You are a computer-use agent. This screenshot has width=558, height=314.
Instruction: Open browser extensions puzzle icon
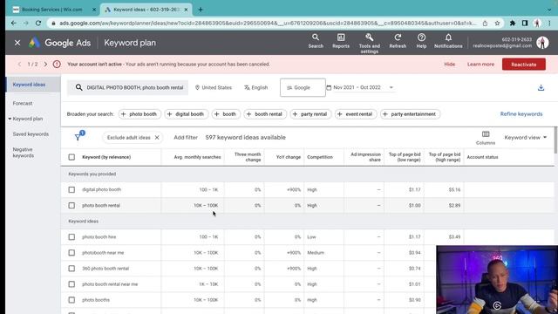[x=513, y=24]
